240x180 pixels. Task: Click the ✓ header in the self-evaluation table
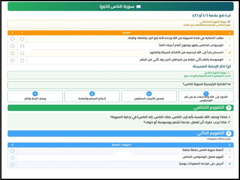pos(12,145)
